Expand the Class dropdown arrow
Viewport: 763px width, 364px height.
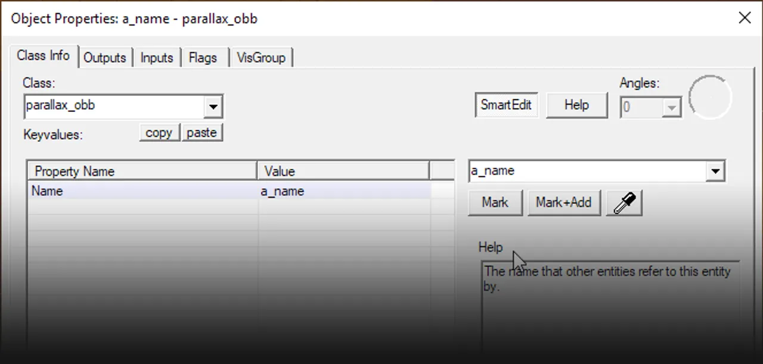click(213, 107)
